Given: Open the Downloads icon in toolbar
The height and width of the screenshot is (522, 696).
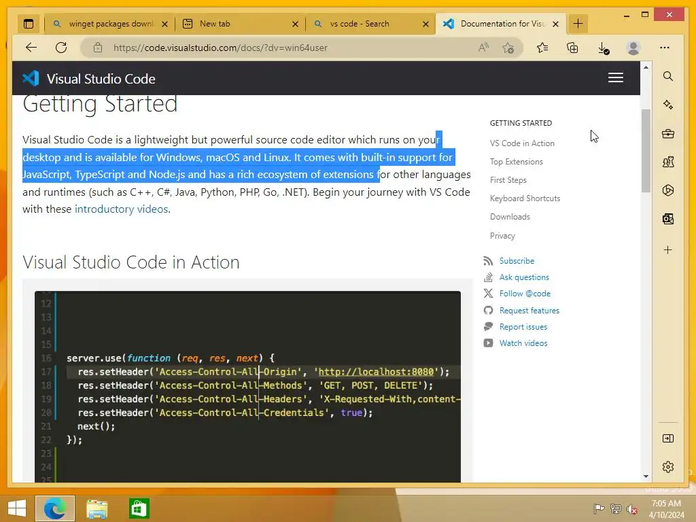Looking at the screenshot, I should point(604,48).
